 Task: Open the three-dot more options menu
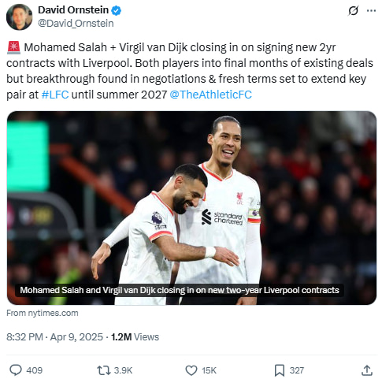coord(371,11)
